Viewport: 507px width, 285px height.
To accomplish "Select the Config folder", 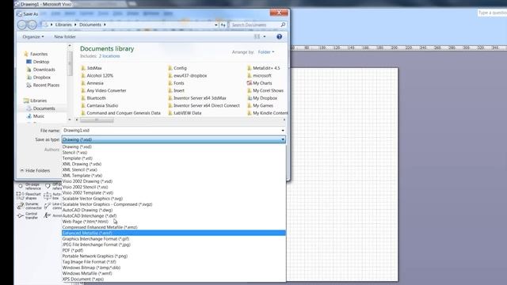I will (177, 68).
